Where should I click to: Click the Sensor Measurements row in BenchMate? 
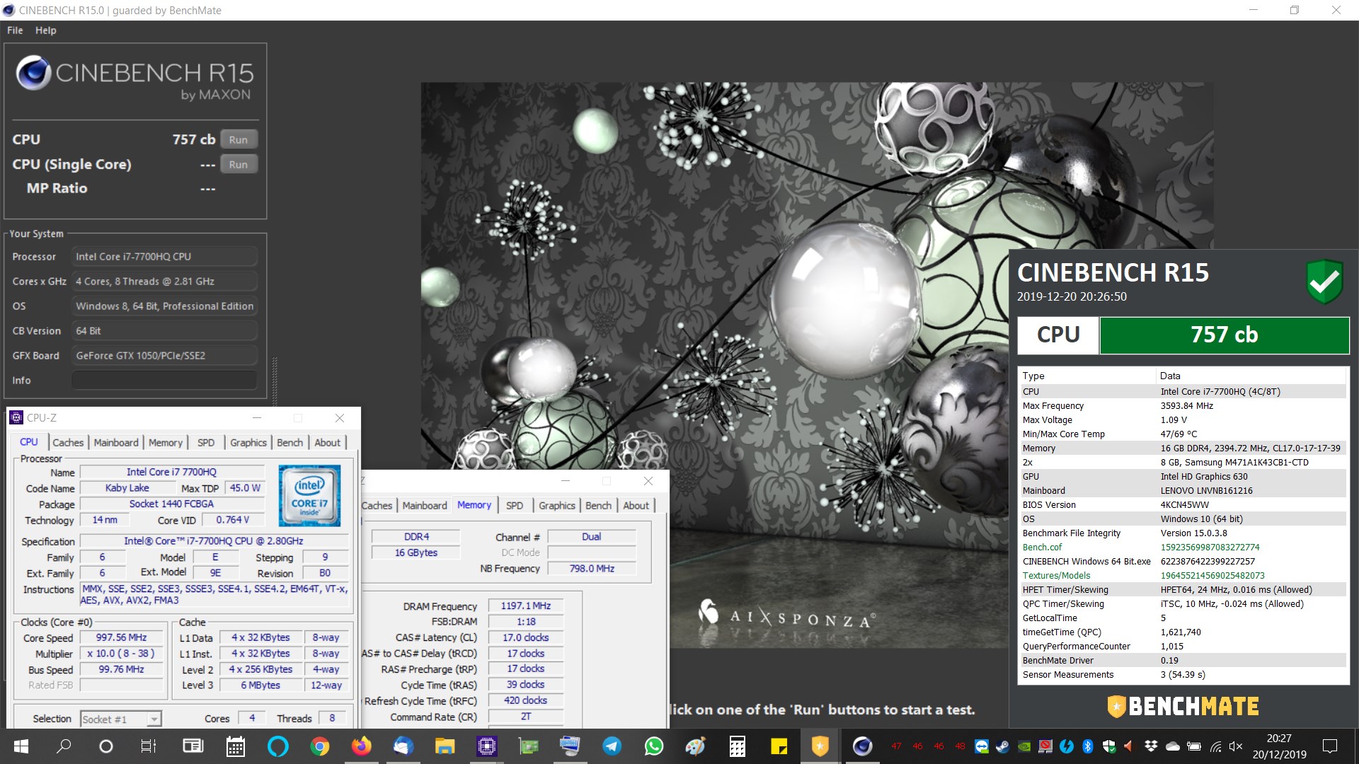1183,674
